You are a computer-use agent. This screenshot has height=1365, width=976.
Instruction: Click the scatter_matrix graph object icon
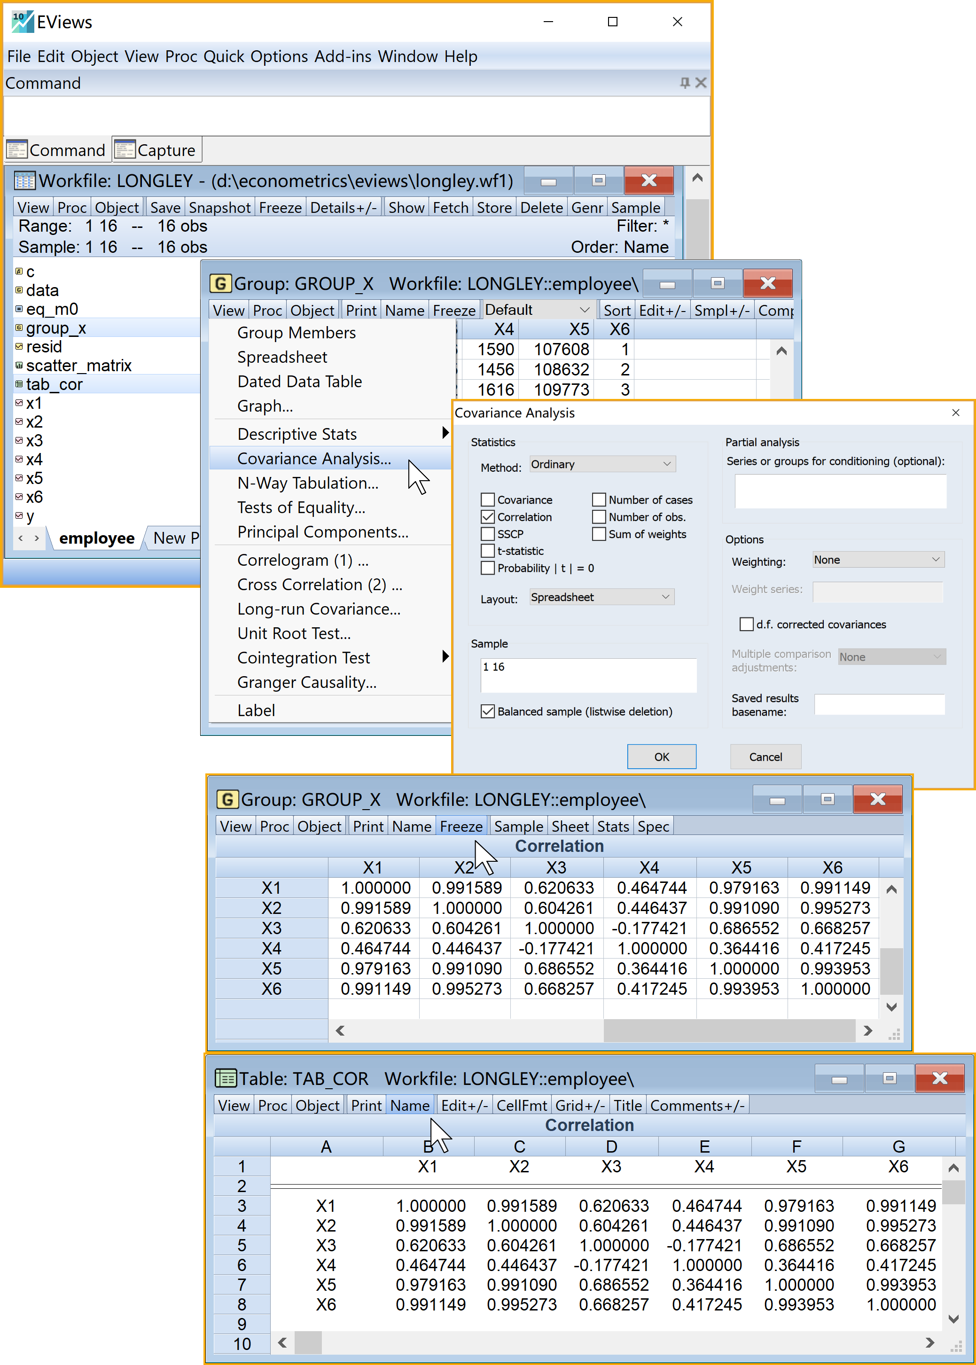(19, 365)
